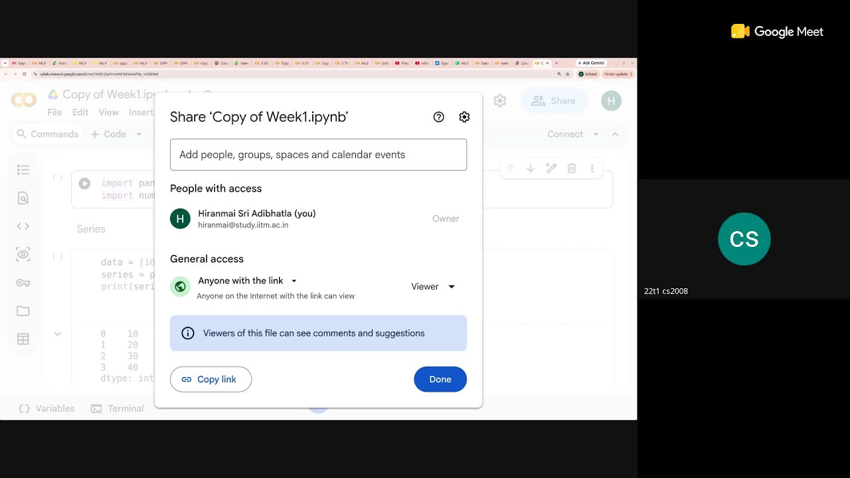The height and width of the screenshot is (478, 850).
Task: Open the View menu
Action: tap(108, 112)
